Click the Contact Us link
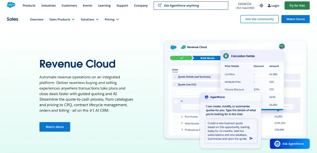Screen dimensions: 317x153 pyautogui.click(x=245, y=4)
